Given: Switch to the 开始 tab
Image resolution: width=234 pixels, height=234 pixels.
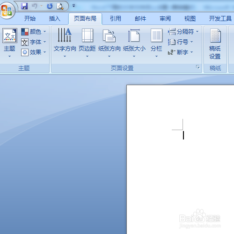Looking at the screenshot, I should pos(30,19).
